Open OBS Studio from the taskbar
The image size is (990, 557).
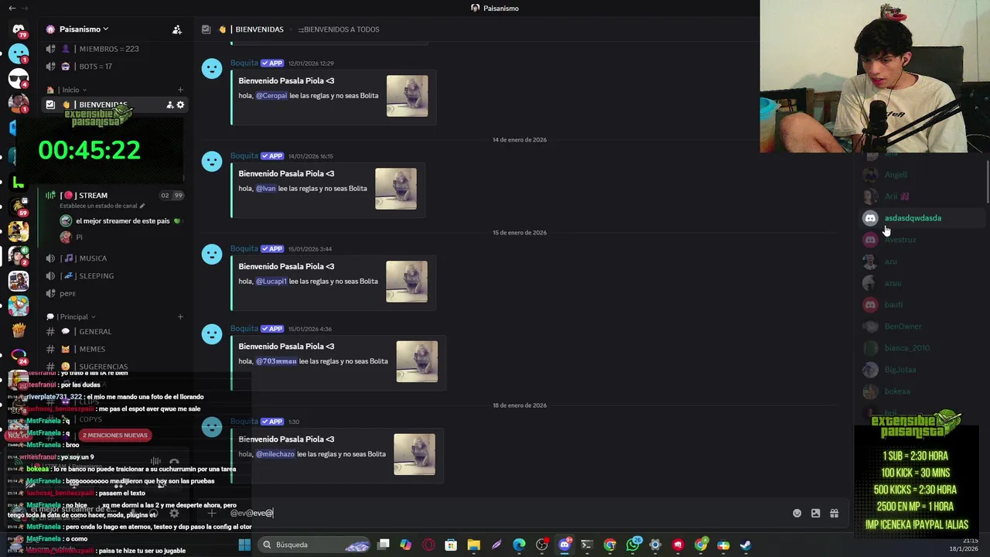[541, 545]
